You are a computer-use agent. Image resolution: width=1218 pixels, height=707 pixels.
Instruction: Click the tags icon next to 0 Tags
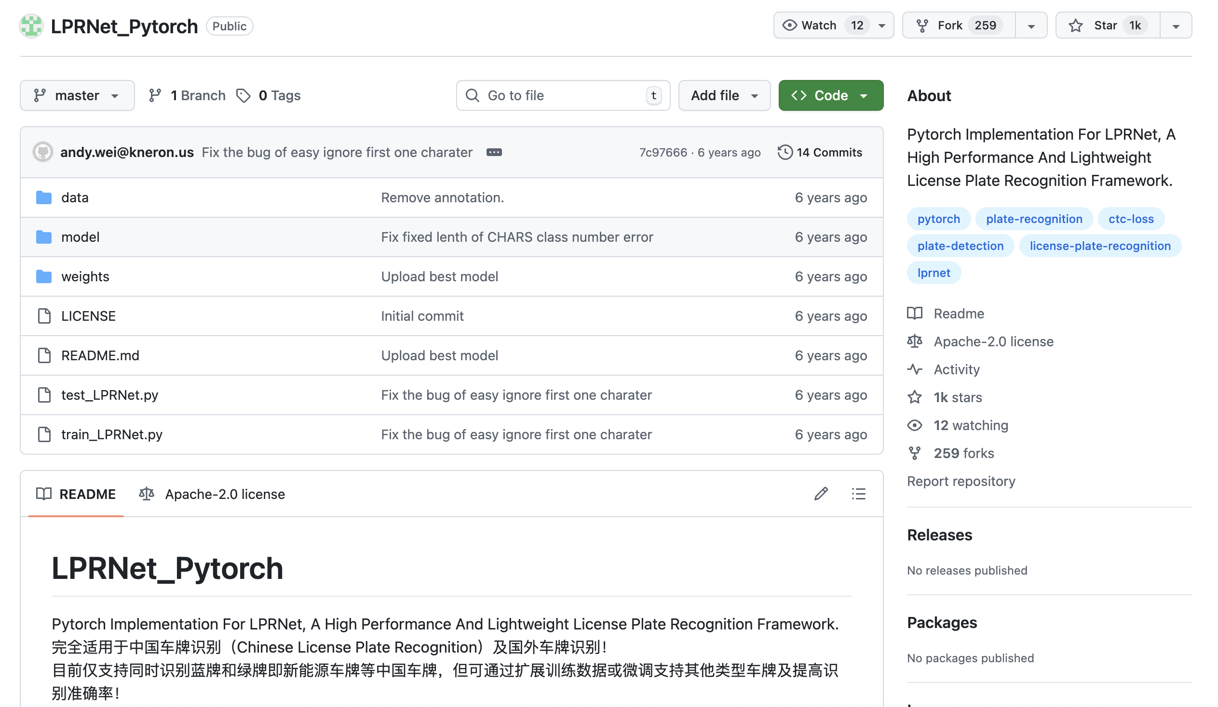(243, 95)
